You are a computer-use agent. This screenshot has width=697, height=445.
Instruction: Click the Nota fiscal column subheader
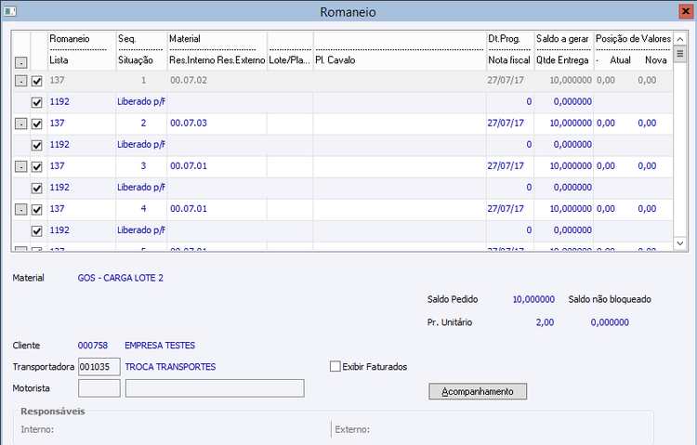[509, 60]
